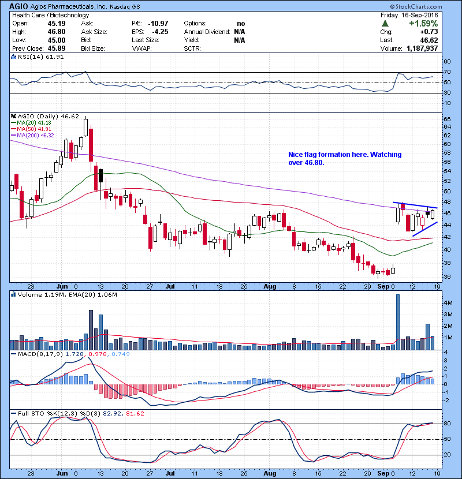Viewport: 462px width, 479px height.
Task: Click the Bid Size: label
Action: pyautogui.click(x=93, y=48)
